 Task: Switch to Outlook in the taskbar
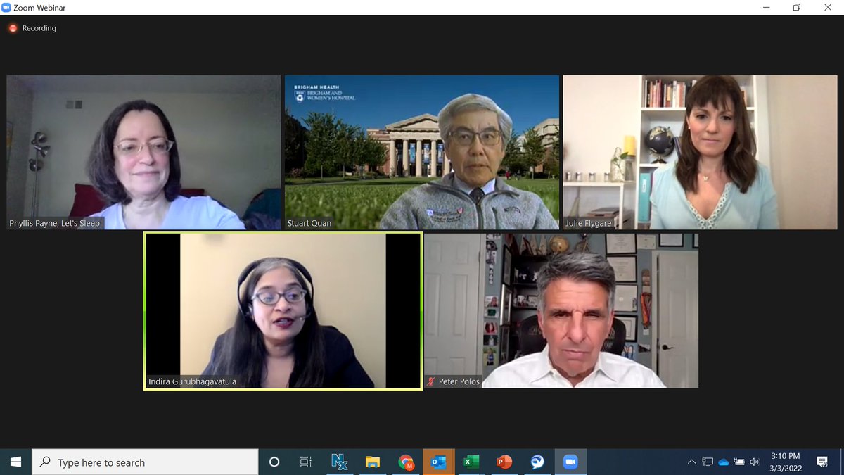click(x=439, y=462)
